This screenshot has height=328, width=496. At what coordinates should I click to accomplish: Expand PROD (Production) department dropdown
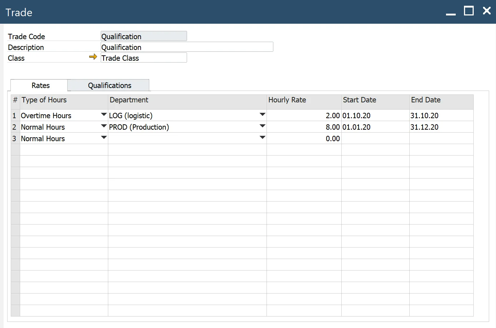[x=262, y=126]
